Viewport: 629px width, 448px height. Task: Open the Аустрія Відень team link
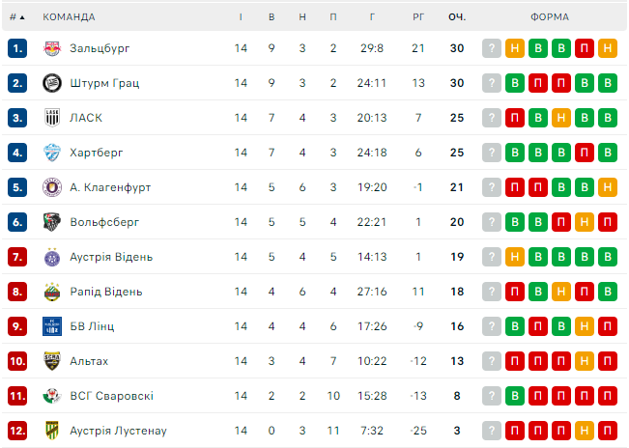coord(111,257)
